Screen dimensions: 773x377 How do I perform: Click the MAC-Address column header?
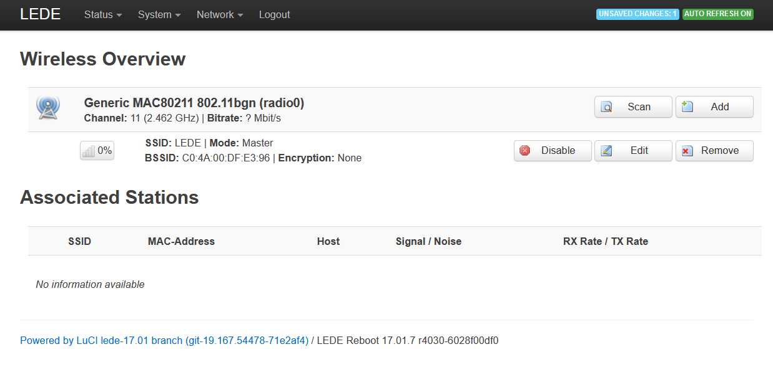[x=181, y=241]
